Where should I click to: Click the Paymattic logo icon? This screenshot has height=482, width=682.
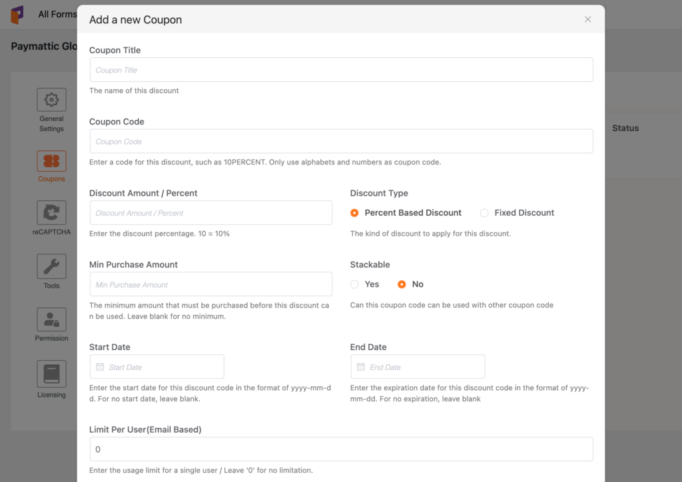coord(17,15)
